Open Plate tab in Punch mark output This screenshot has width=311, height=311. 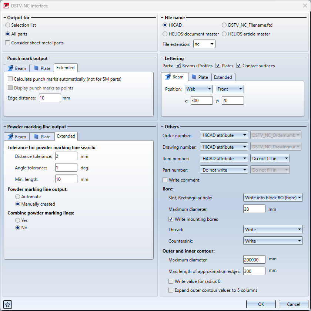[42, 68]
